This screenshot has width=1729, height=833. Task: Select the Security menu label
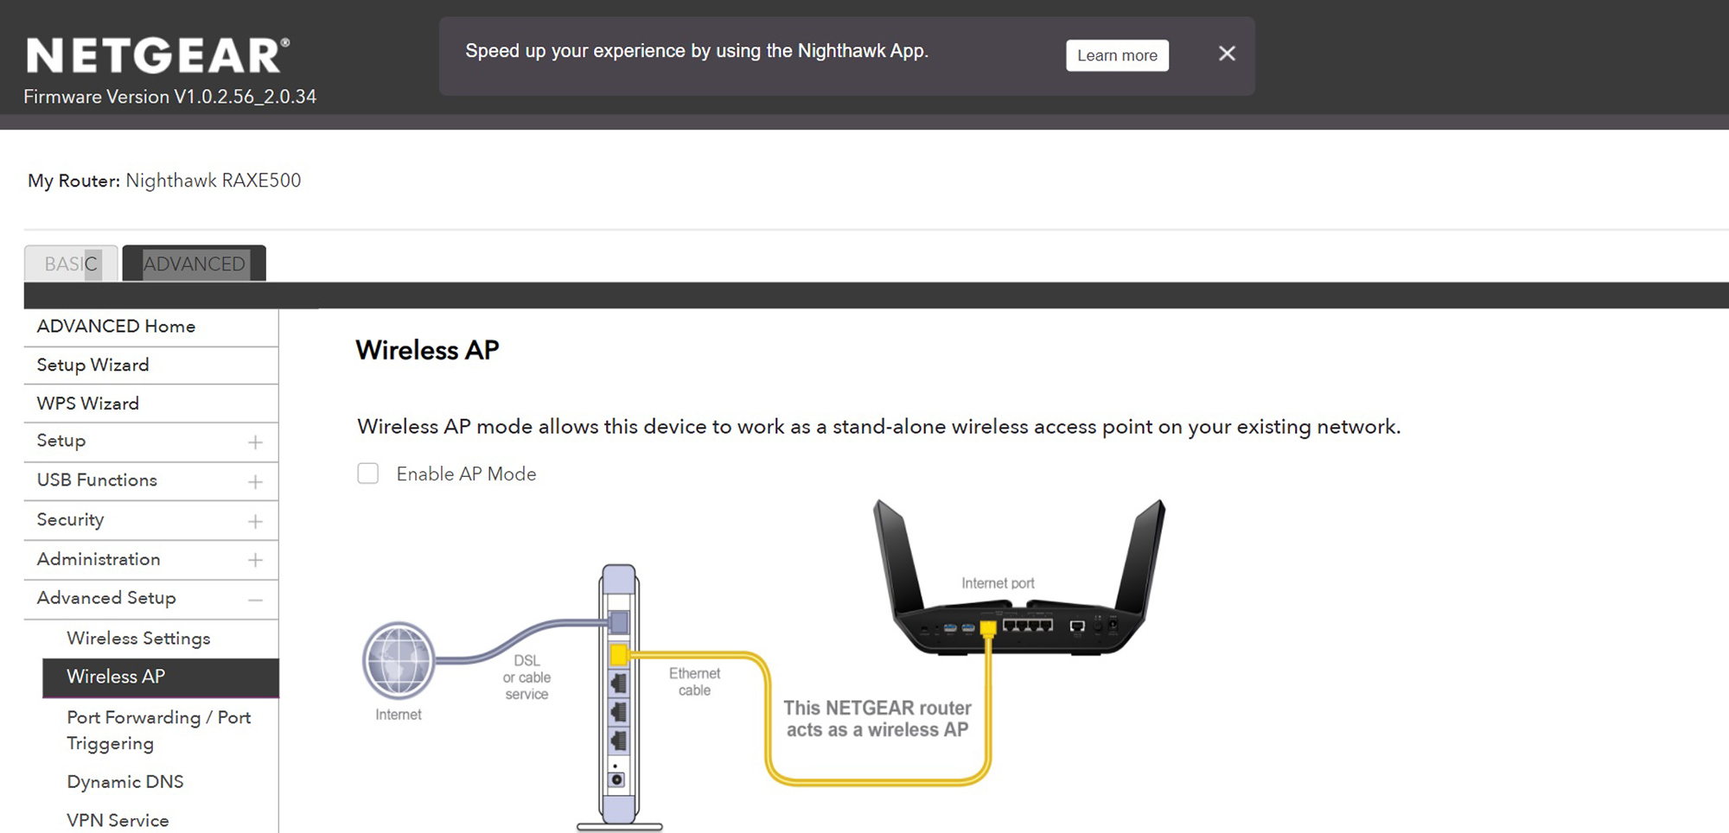tap(70, 519)
